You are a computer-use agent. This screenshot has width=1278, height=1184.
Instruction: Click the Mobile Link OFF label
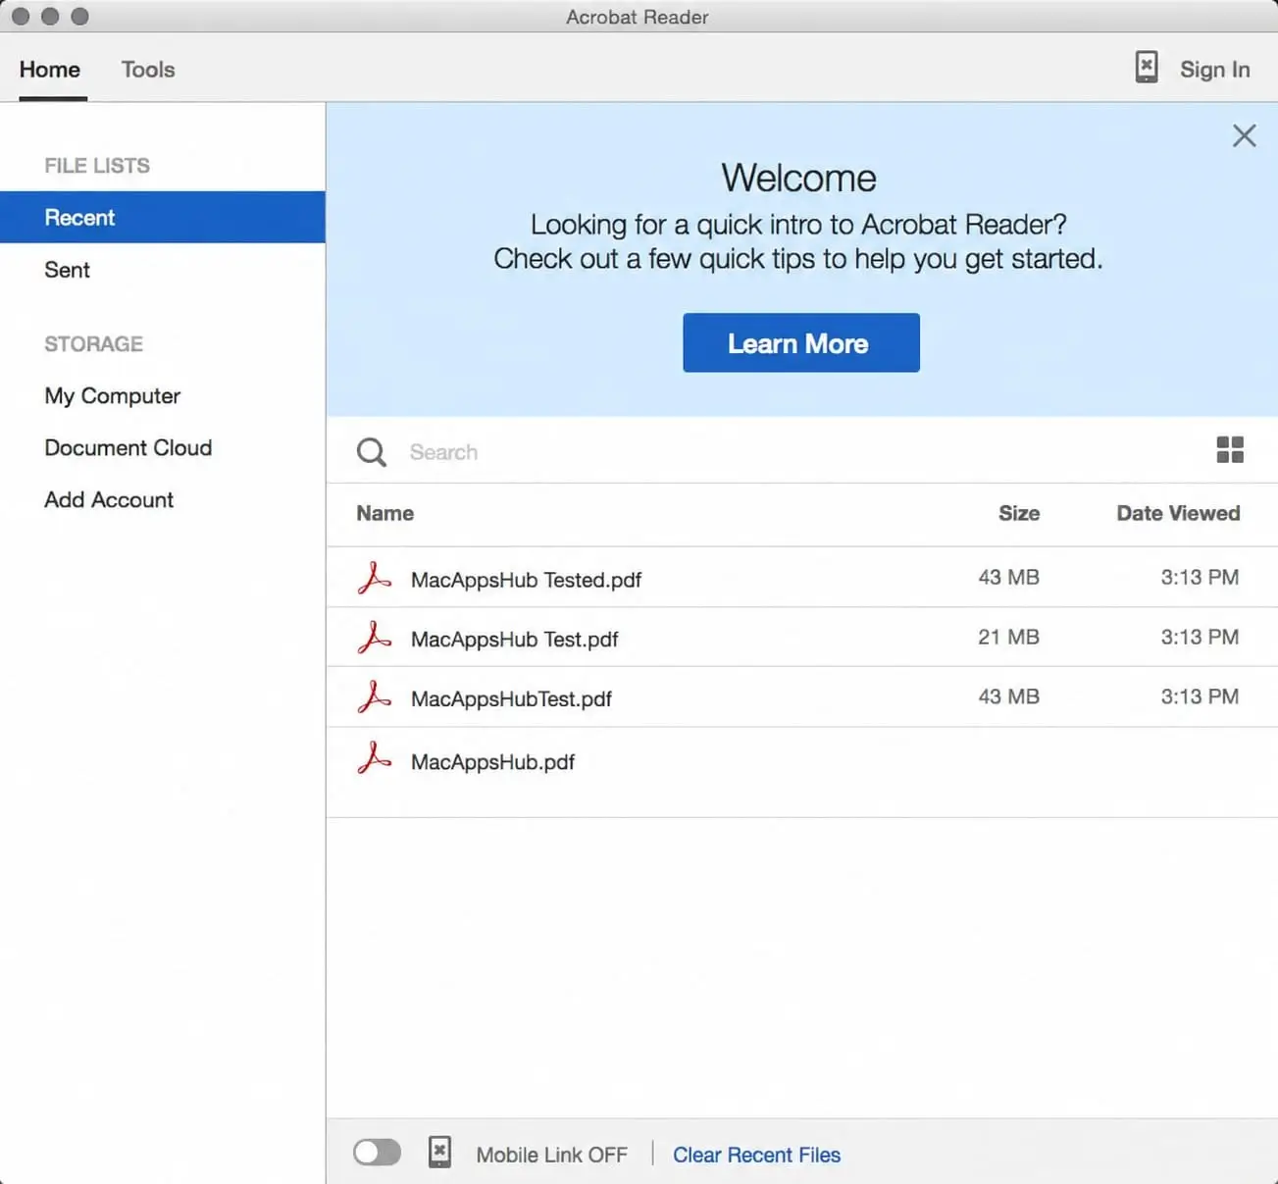[x=551, y=1155]
